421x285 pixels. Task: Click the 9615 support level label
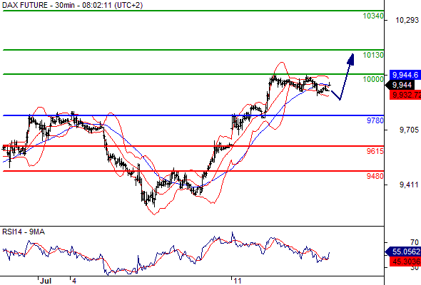point(375,151)
